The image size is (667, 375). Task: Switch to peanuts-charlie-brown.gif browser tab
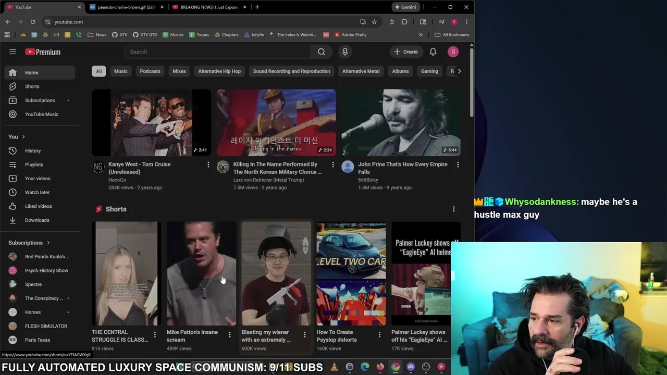pyautogui.click(x=127, y=7)
